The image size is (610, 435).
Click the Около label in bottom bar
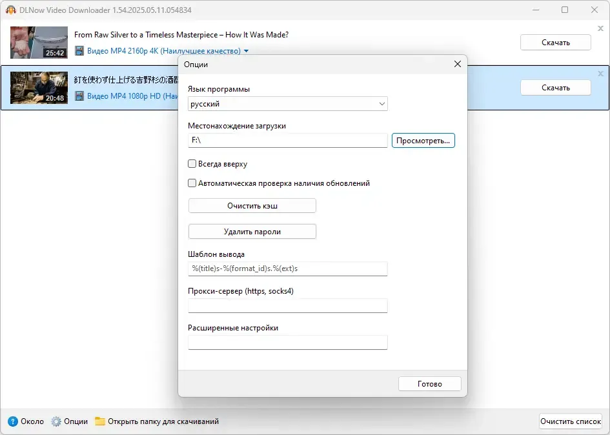pos(32,421)
